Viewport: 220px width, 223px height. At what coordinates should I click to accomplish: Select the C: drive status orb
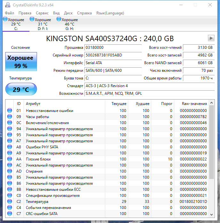pos(5,19)
